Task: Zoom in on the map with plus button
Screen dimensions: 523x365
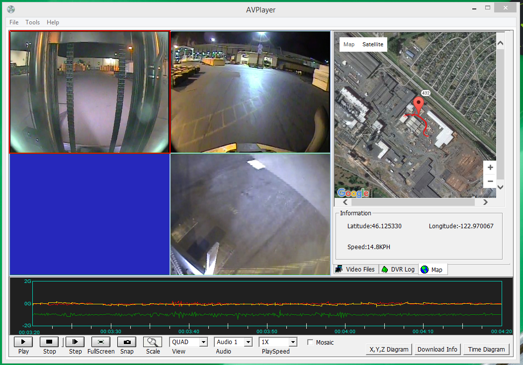Action: click(x=490, y=168)
